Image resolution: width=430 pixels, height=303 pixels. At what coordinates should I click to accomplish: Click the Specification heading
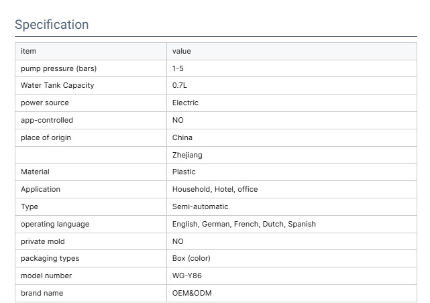point(52,25)
